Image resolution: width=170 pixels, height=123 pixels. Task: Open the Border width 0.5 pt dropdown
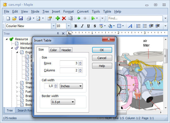click(63, 102)
